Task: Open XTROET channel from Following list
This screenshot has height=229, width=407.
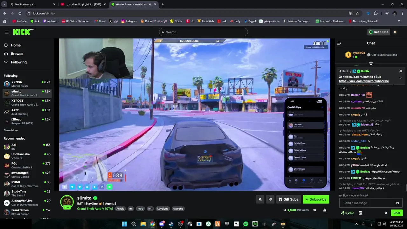Action: (27, 103)
